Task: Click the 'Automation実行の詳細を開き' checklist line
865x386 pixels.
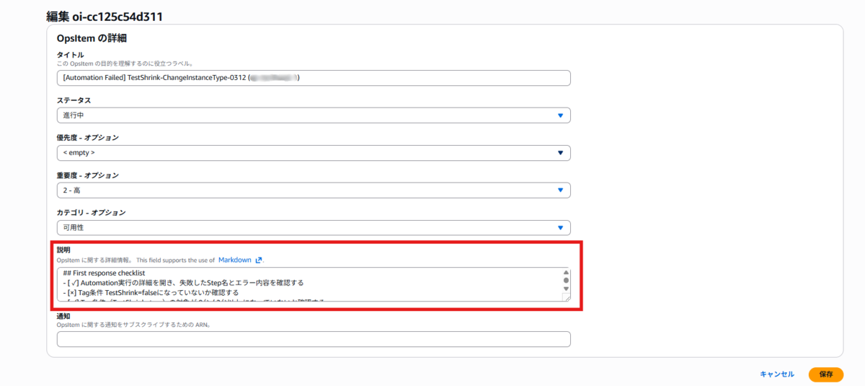Action: coord(183,283)
